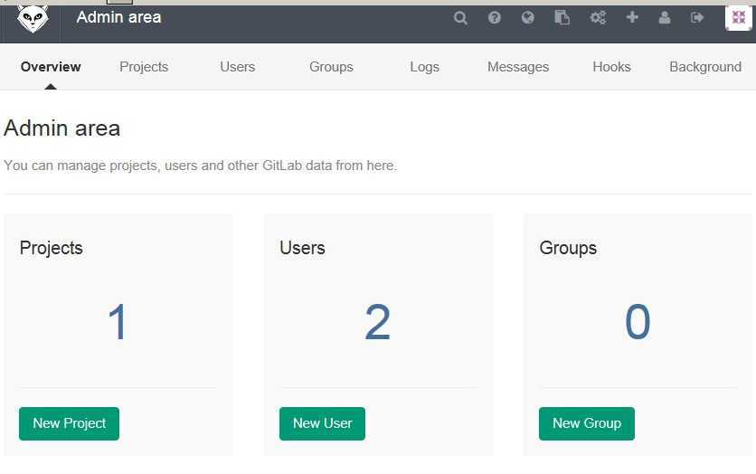Viewport: 756px width, 474px height.
Task: Open the Background jobs tab
Action: coord(705,67)
